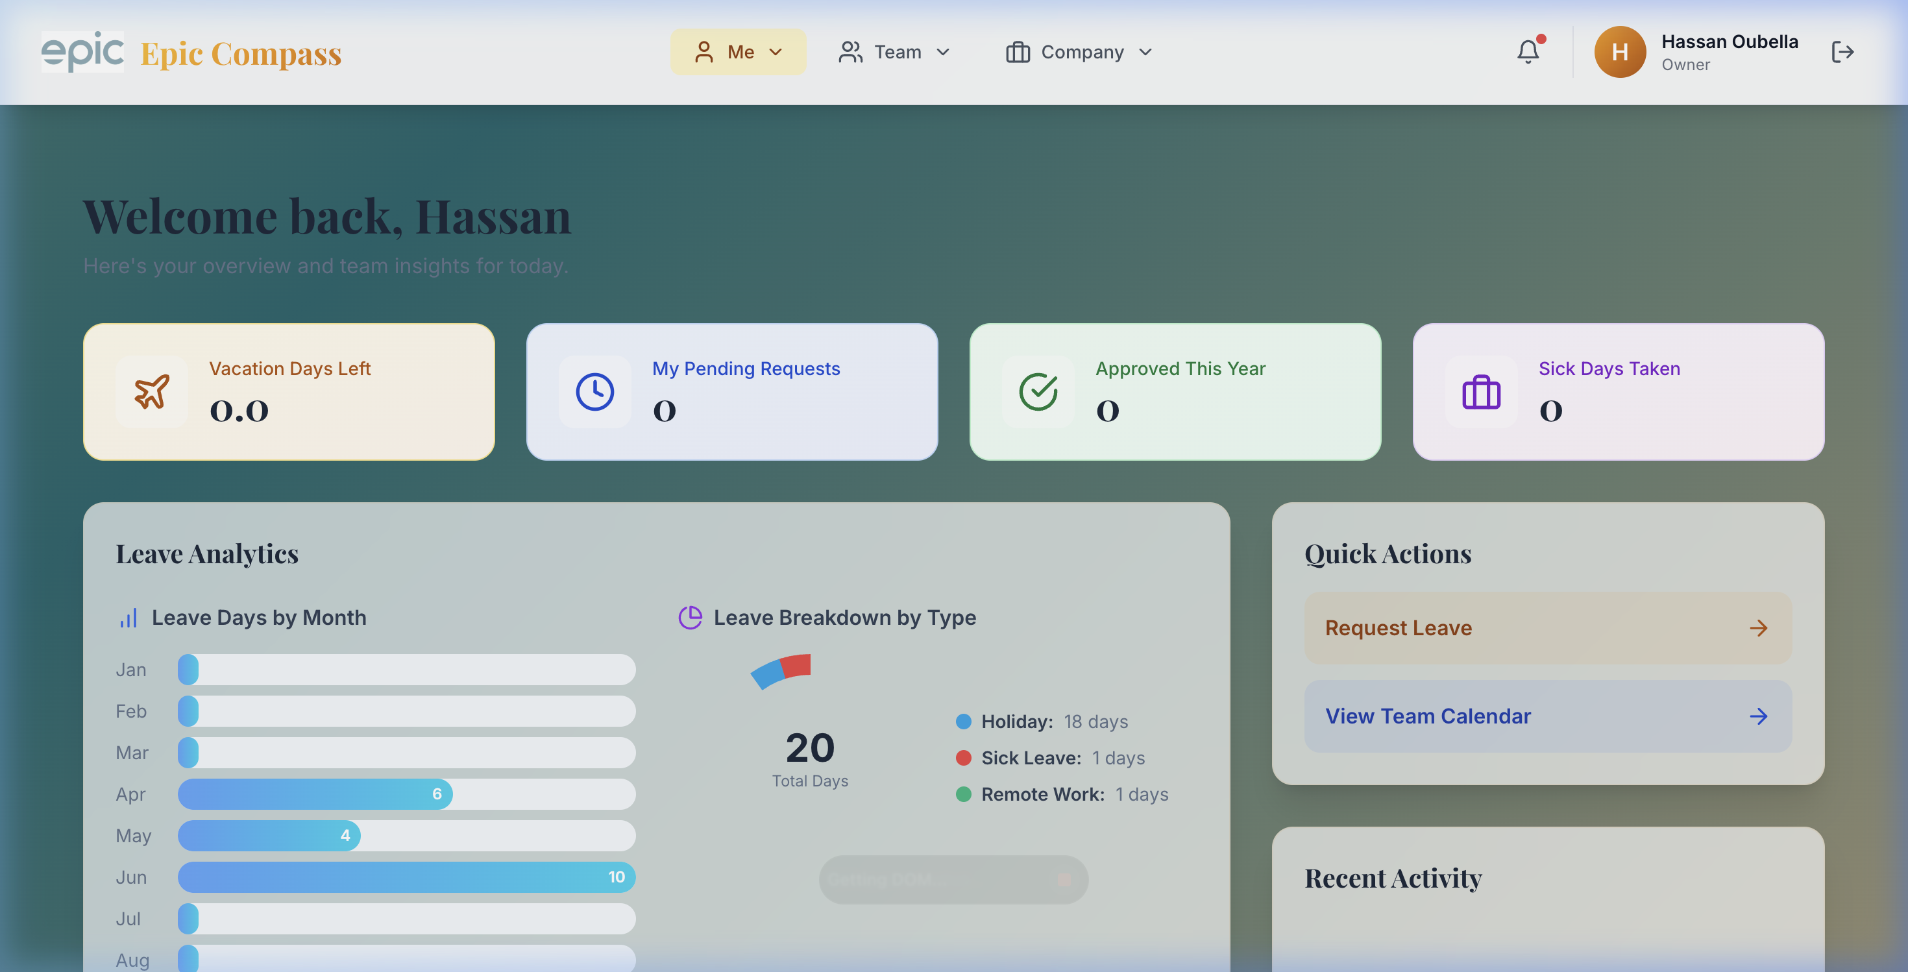
Task: Click the '20' total days value
Action: [x=811, y=747]
